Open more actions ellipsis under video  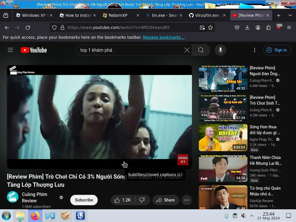point(187,200)
